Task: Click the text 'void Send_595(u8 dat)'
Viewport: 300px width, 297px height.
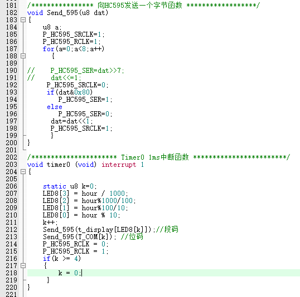Action: (67, 13)
